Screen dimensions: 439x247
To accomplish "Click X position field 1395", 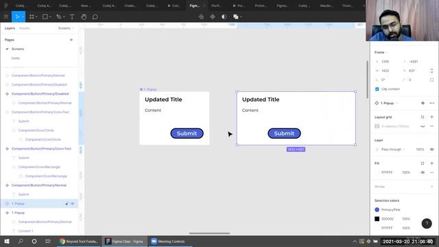I will tap(385, 62).
